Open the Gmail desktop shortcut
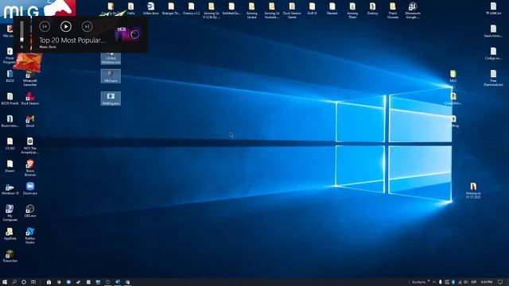Viewport: 509px width, 286px height. [30, 121]
